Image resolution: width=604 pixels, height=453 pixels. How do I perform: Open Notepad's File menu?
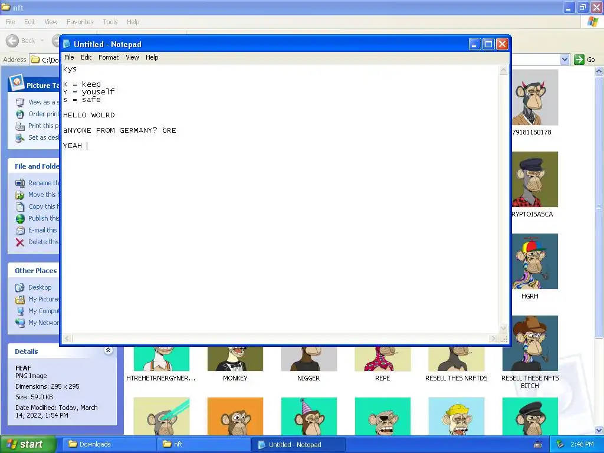click(69, 57)
